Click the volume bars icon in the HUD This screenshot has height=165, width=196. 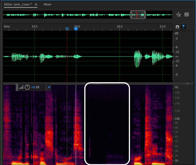[21, 87]
